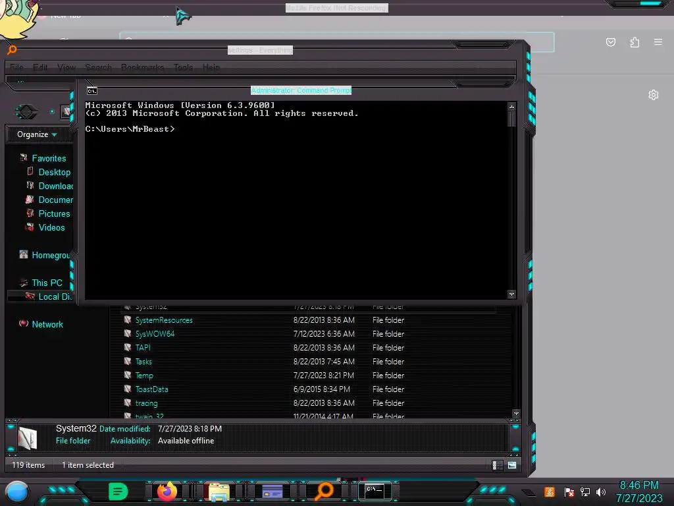Open the volume speaker tray icon
The width and height of the screenshot is (674, 506).
(x=601, y=492)
